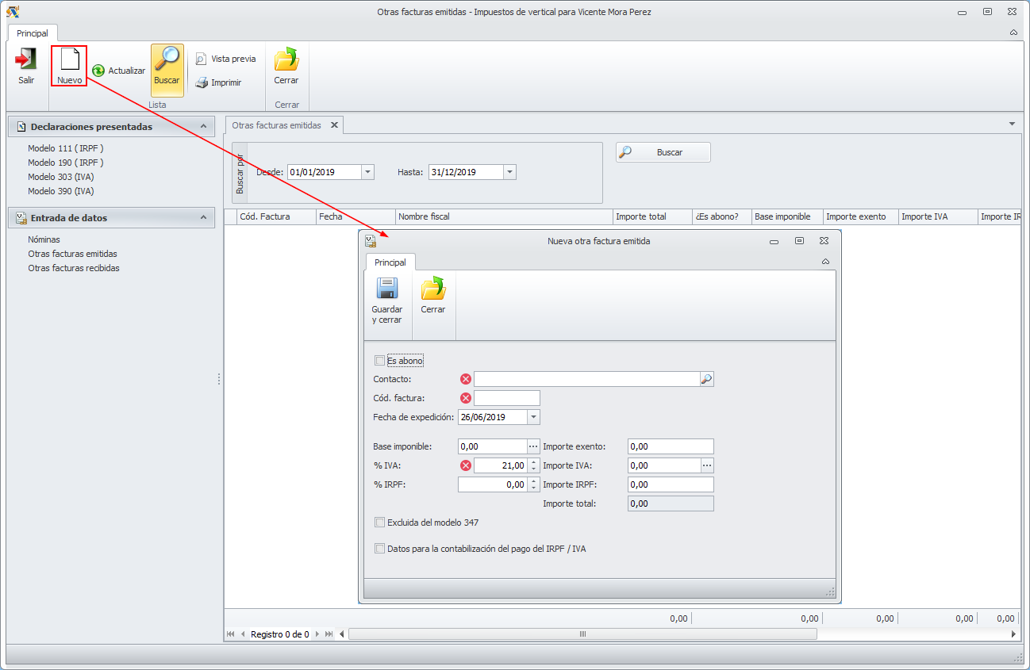Minimize the Nueva otra factura emitida dialog
This screenshot has width=1030, height=670.
[x=774, y=241]
